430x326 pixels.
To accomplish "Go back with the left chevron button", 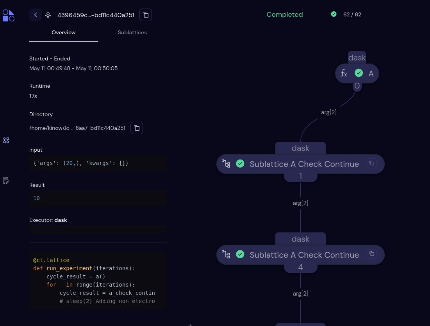I will pyautogui.click(x=36, y=15).
